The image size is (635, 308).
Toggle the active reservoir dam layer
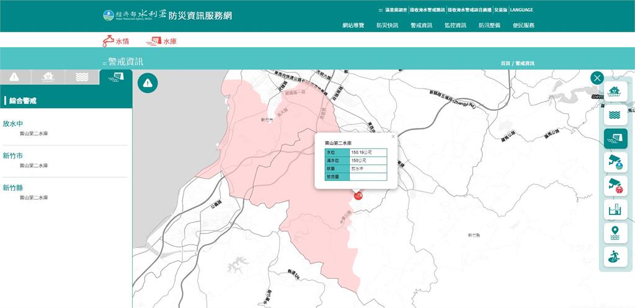[x=615, y=138]
